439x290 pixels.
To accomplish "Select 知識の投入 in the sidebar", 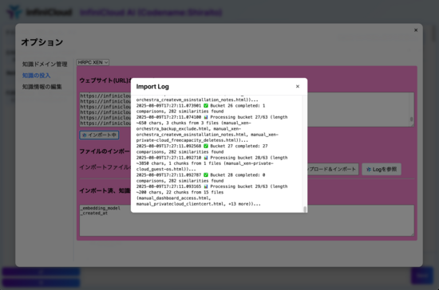I will 36,76.
